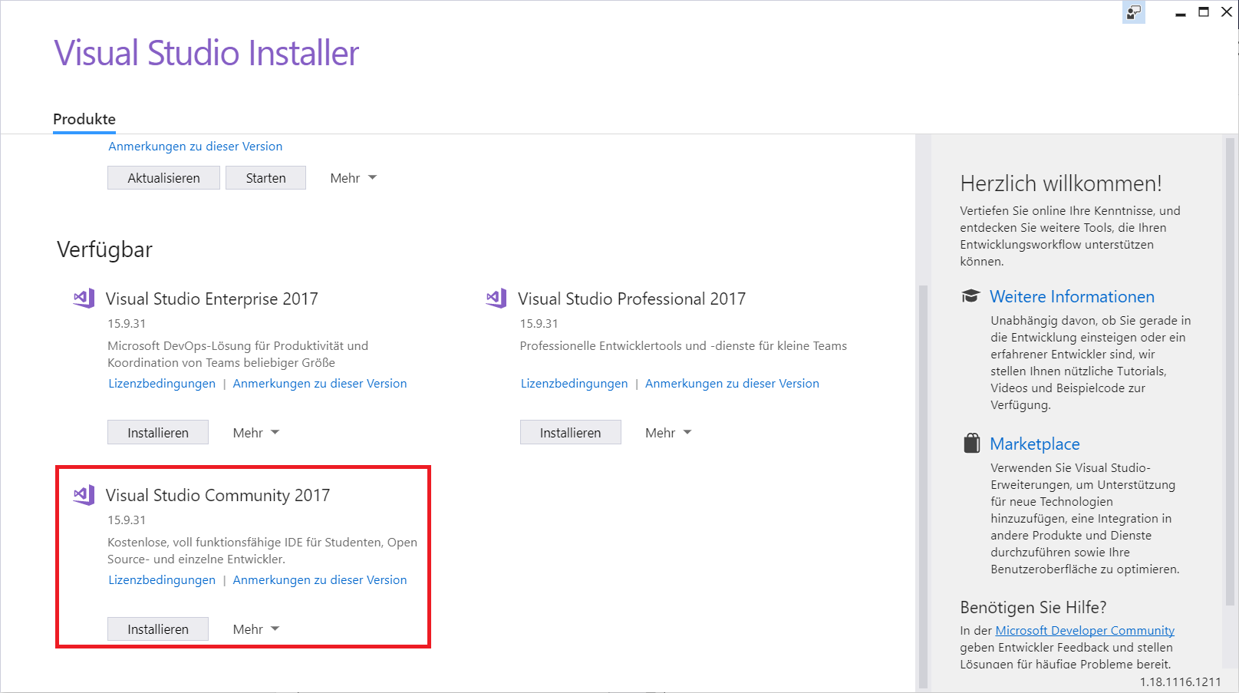Click version 15.9.31 under Community 2017
This screenshot has height=693, width=1239.
point(127,520)
